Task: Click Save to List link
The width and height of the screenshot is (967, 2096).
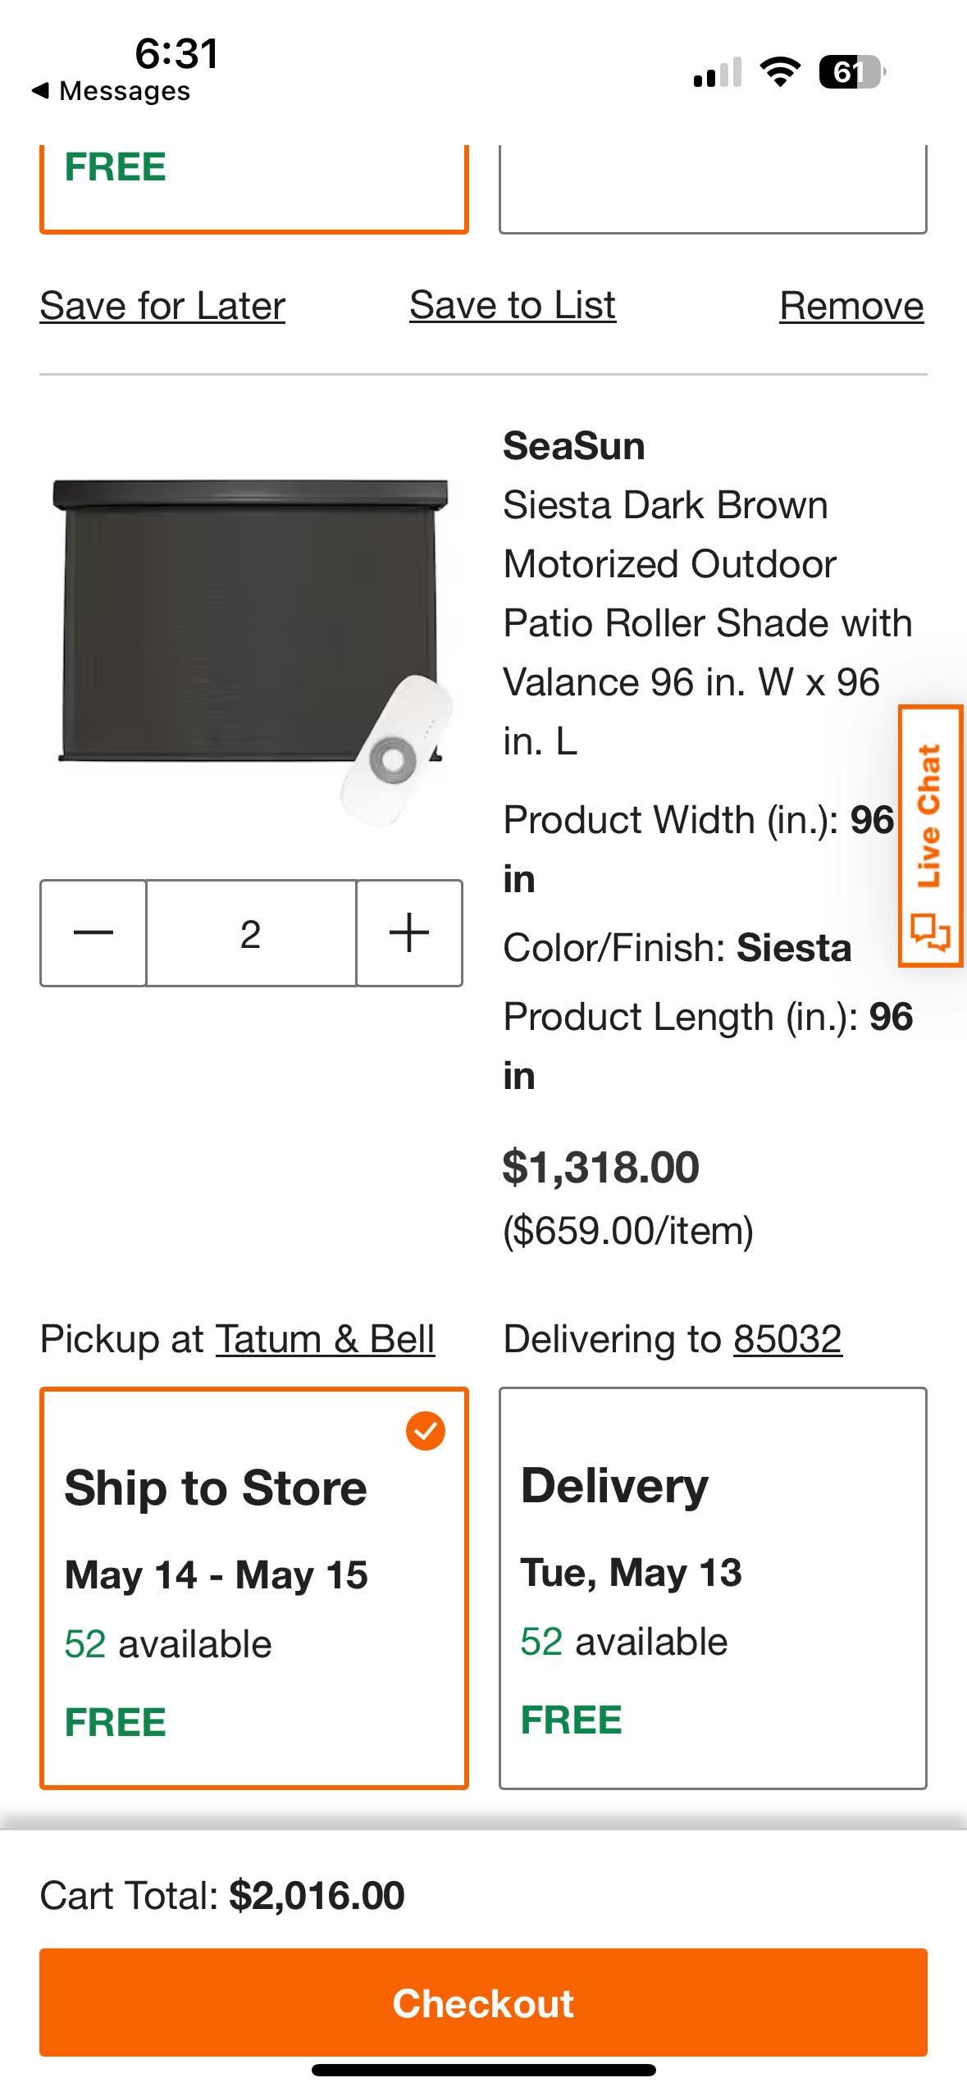Action: tap(513, 305)
